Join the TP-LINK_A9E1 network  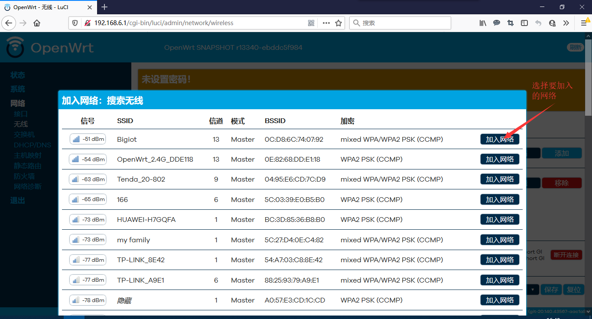pyautogui.click(x=500, y=280)
